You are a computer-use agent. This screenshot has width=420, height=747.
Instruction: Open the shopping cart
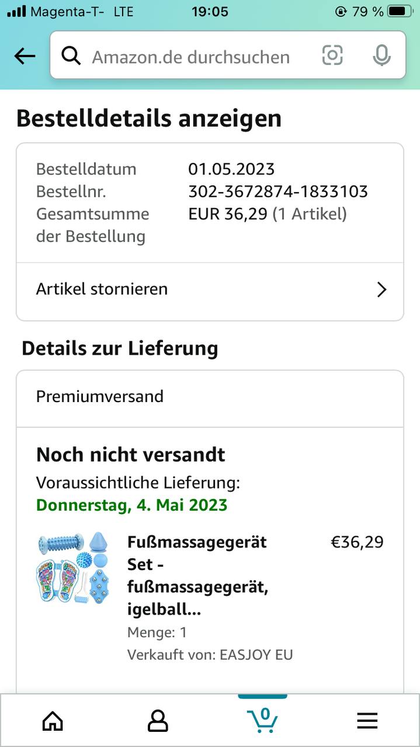tap(262, 720)
